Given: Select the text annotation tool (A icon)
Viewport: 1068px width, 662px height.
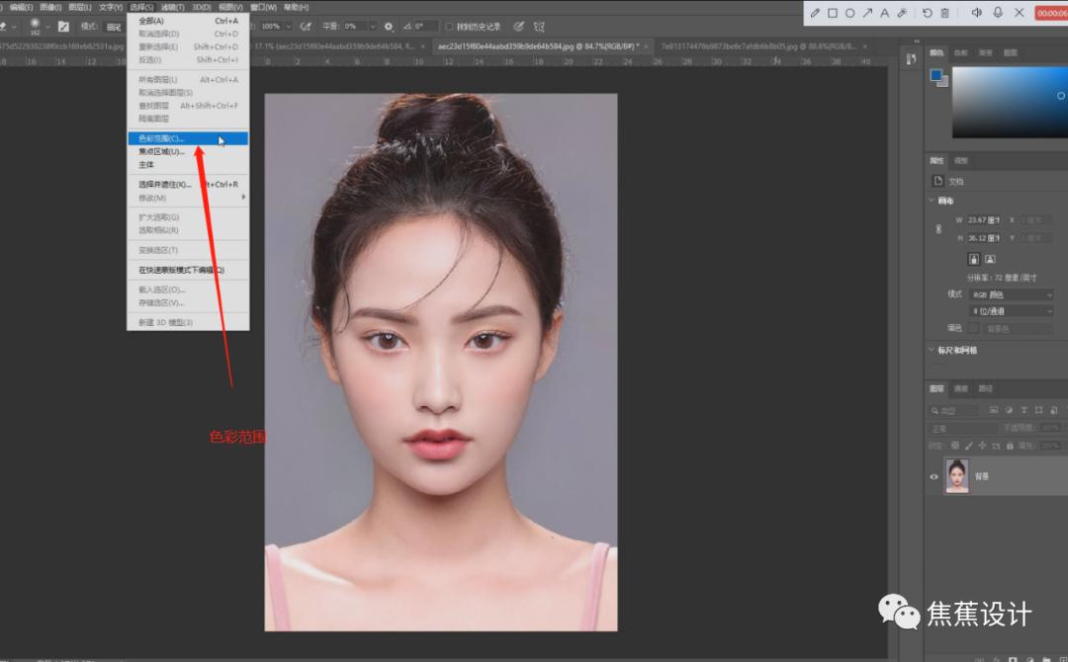Looking at the screenshot, I should point(885,11).
